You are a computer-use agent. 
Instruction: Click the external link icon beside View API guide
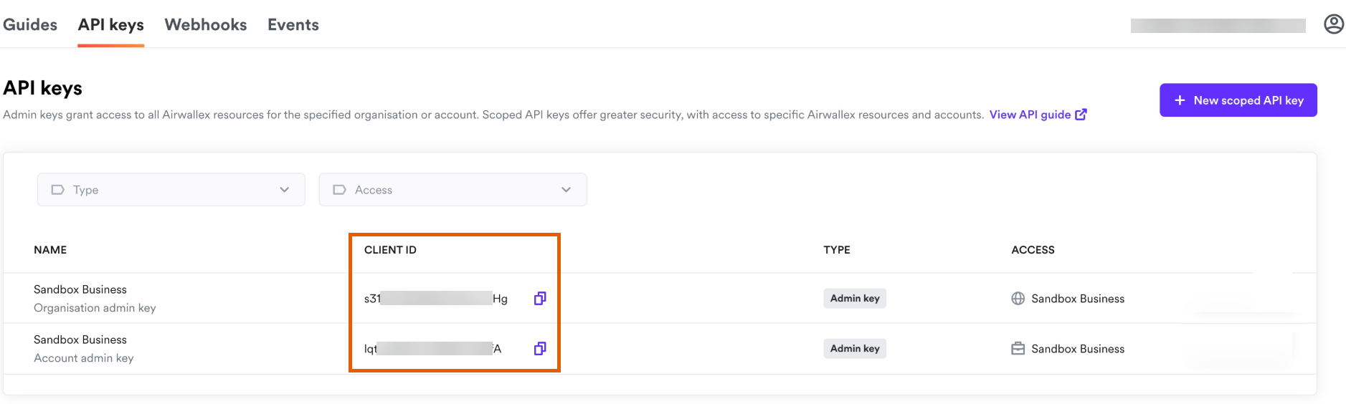pyautogui.click(x=1081, y=115)
